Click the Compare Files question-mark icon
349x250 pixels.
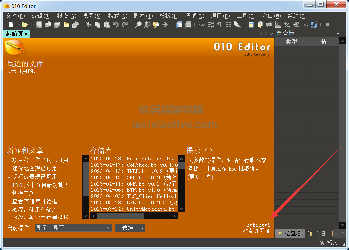[260, 25]
